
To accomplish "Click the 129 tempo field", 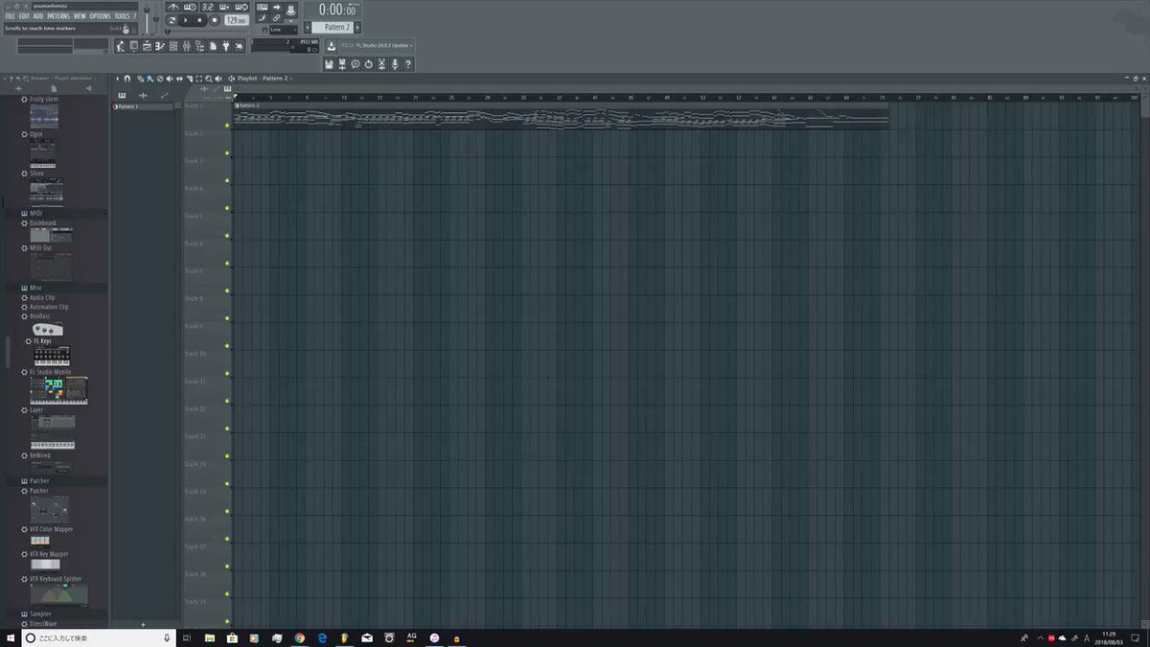I will [236, 20].
